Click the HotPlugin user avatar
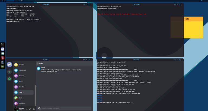This screenshot has width=208, height=111. click(16, 109)
